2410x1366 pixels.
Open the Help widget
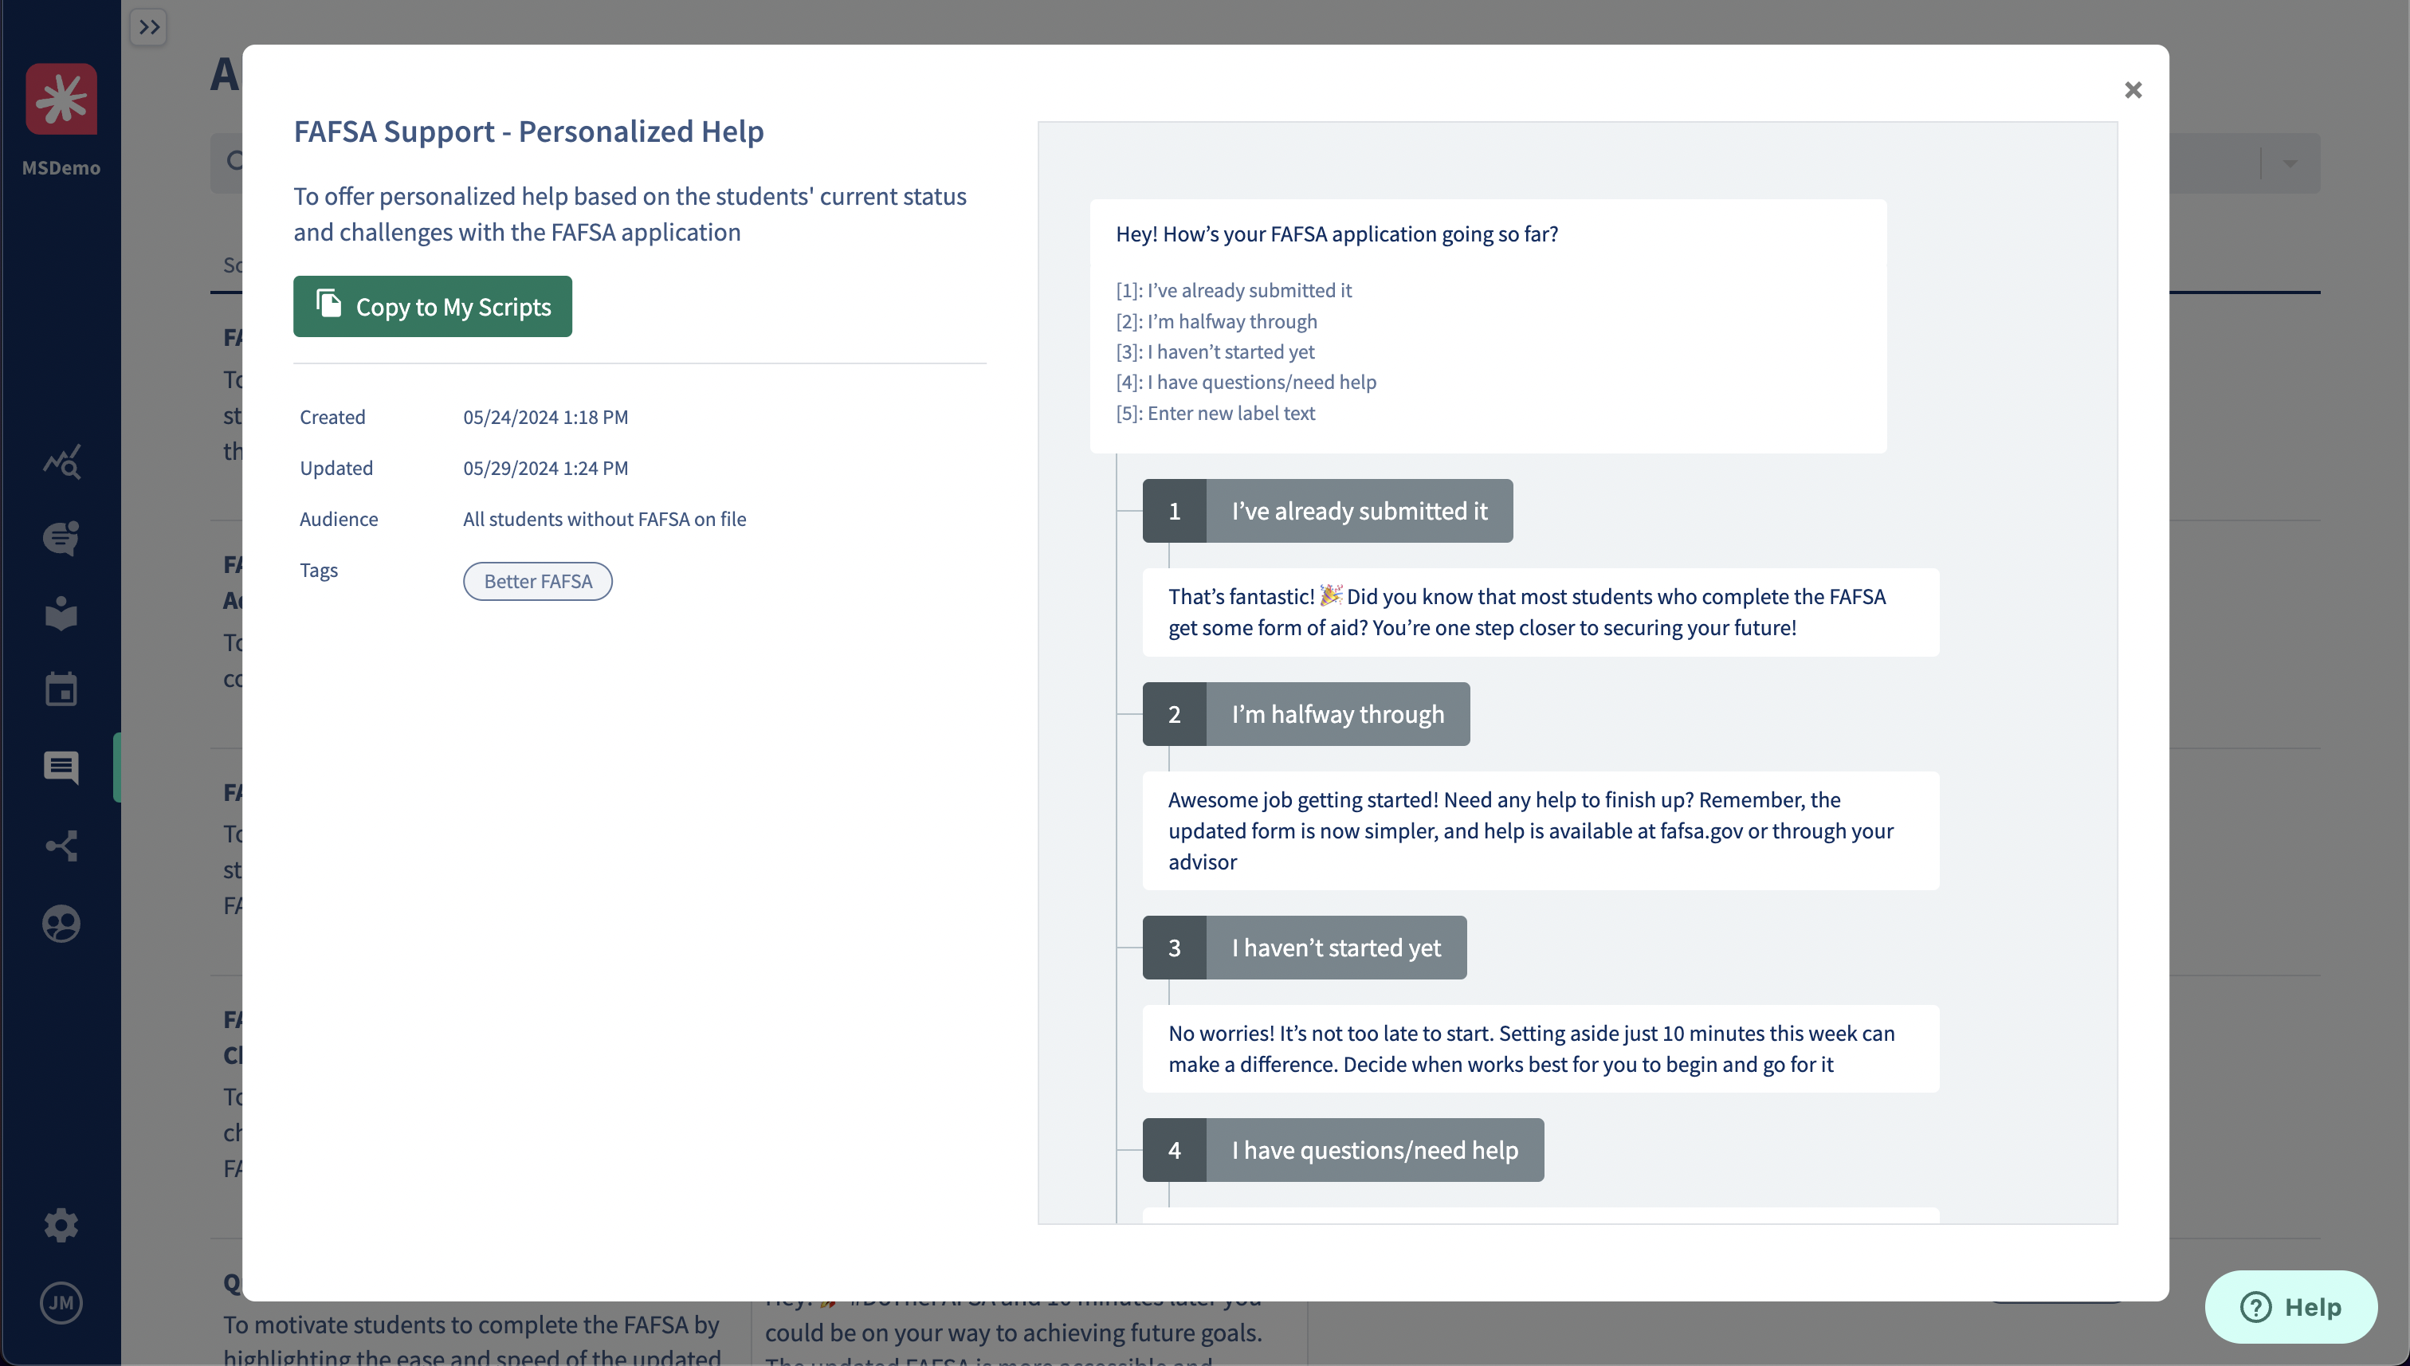point(2291,1307)
